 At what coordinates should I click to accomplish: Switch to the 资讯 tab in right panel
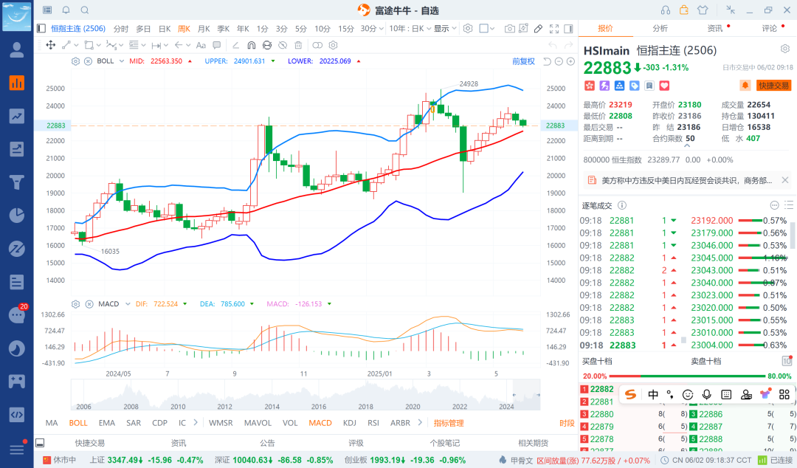(714, 29)
